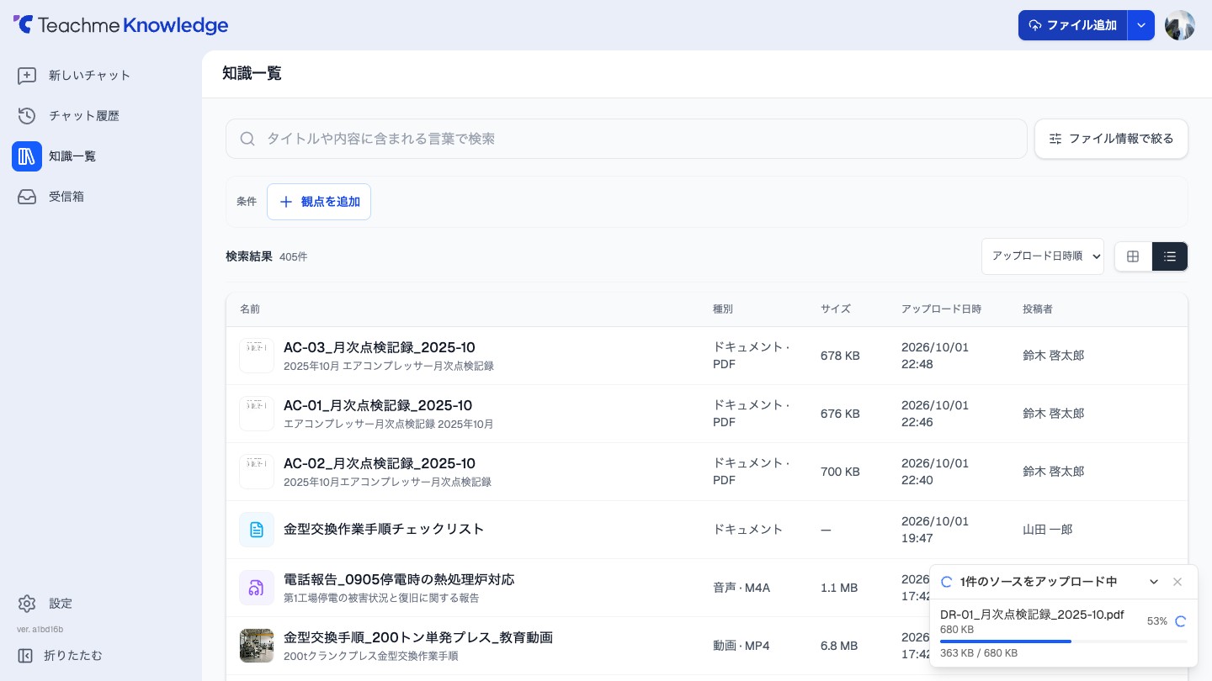Open アップロード日時順 sort dropdown
Screen dimensions: 1212x681
tap(1043, 256)
